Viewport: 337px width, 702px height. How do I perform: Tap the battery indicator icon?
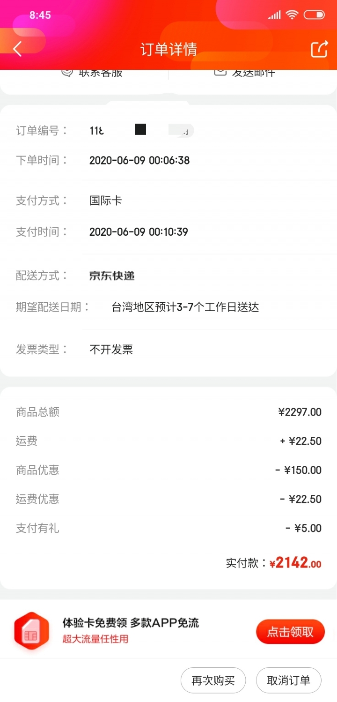pos(314,15)
